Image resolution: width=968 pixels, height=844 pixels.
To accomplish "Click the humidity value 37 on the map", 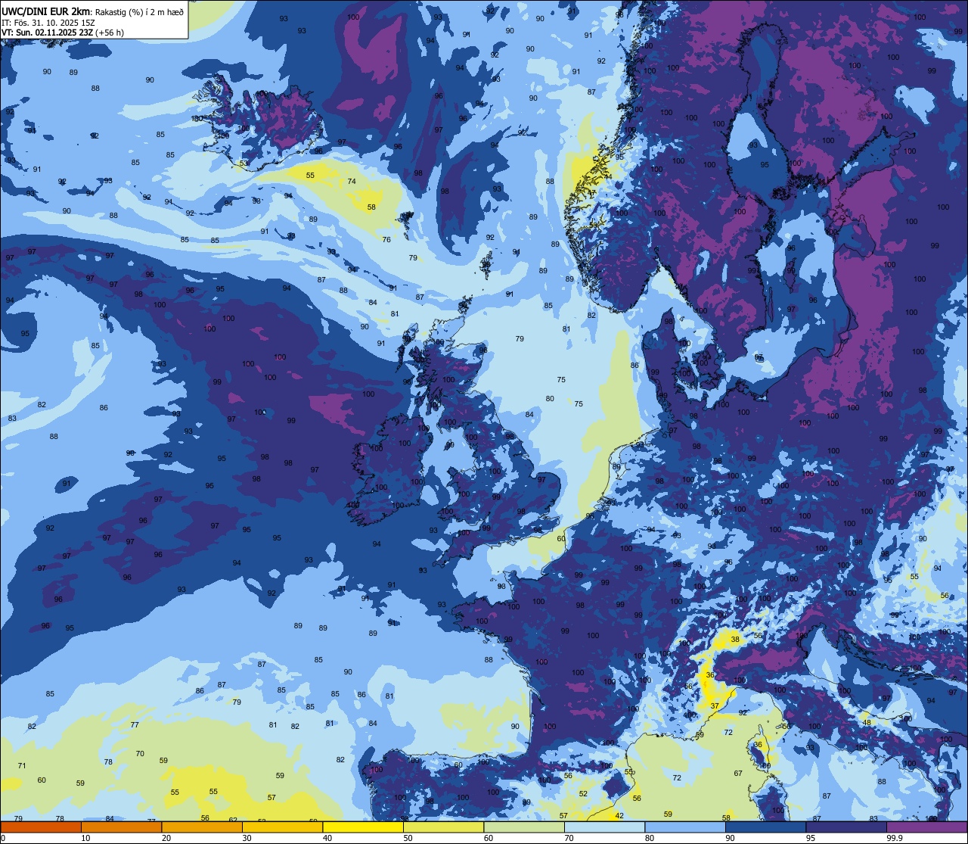I will click(x=715, y=705).
